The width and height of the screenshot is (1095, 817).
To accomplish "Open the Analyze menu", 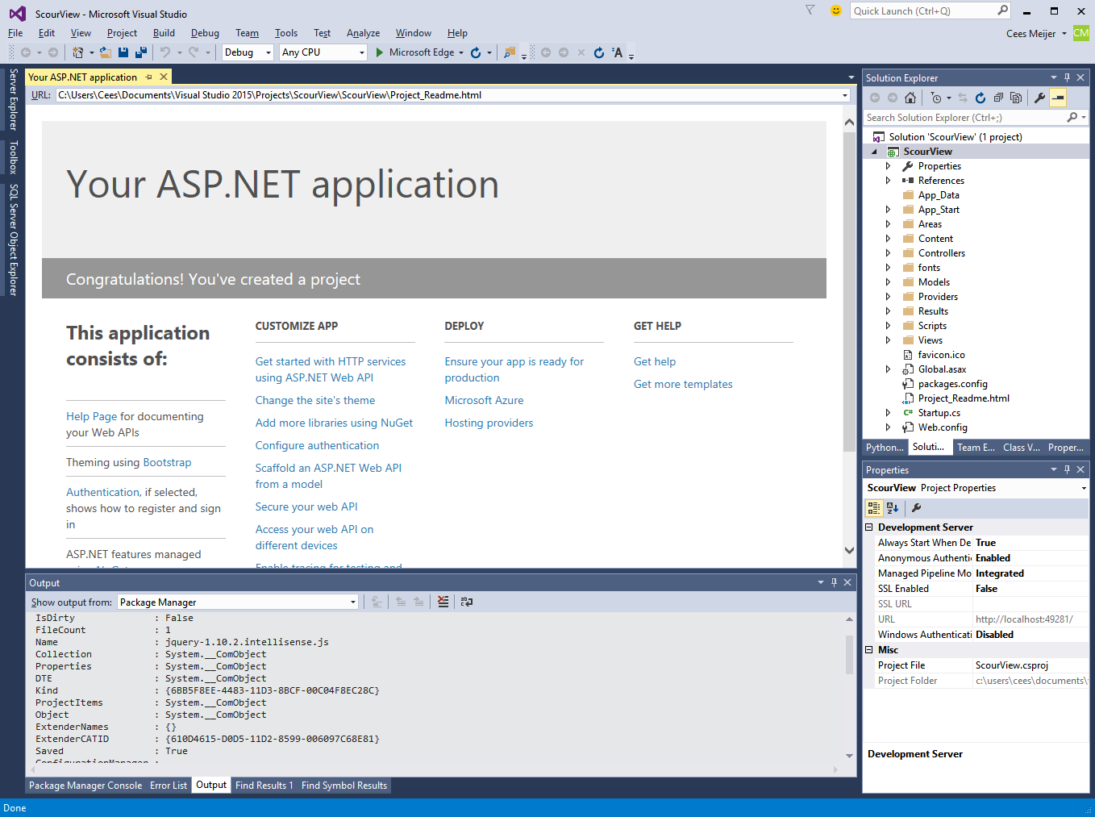I will tap(363, 33).
